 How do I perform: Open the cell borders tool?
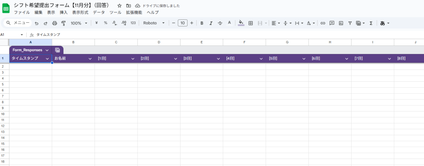click(251, 23)
